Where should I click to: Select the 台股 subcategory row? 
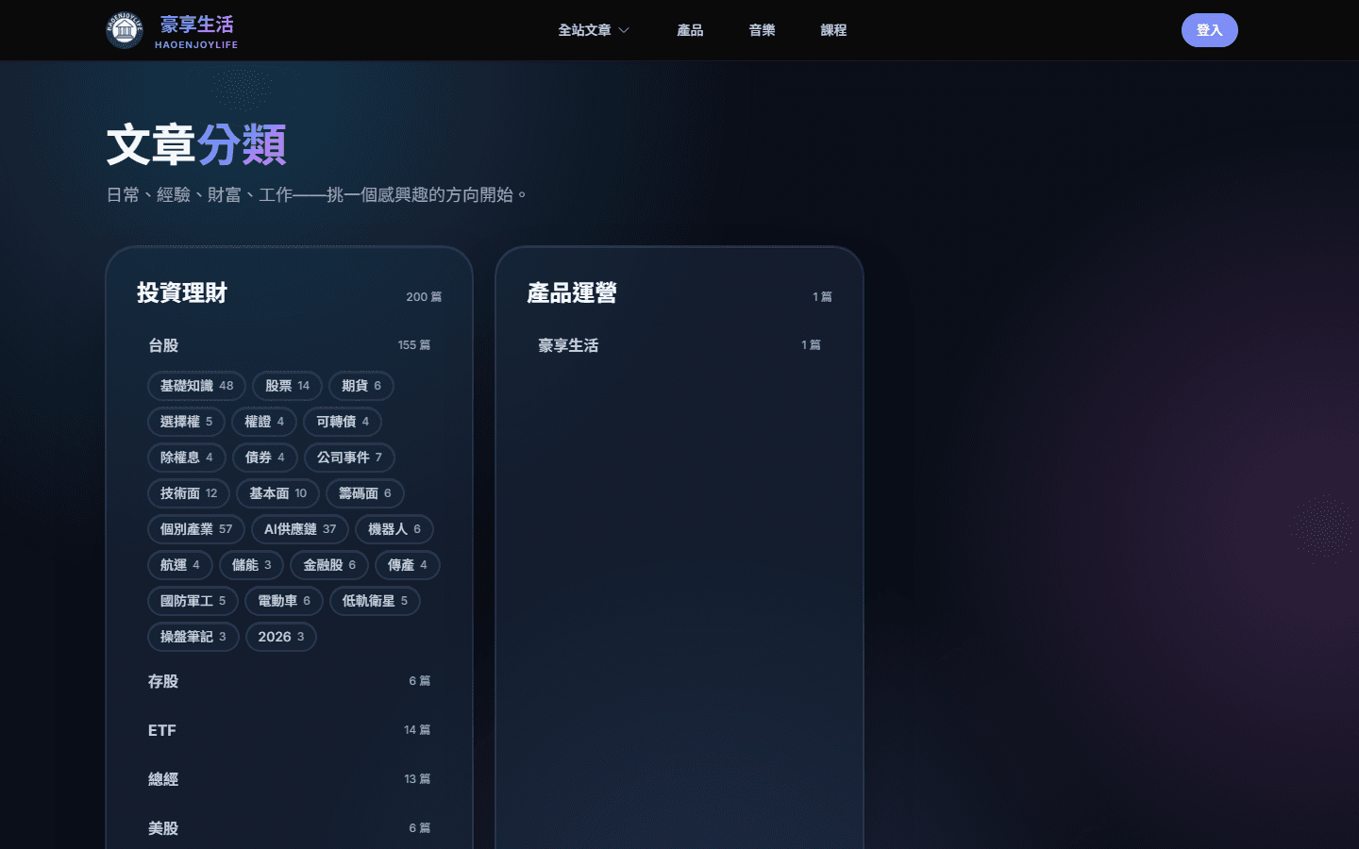289,345
